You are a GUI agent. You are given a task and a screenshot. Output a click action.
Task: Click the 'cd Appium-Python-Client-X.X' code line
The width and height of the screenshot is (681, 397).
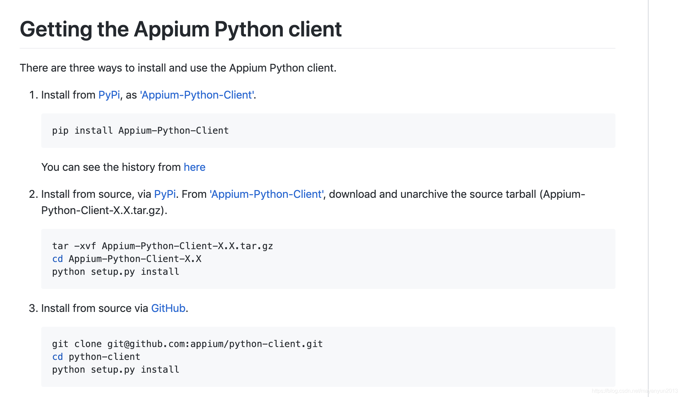(x=127, y=259)
